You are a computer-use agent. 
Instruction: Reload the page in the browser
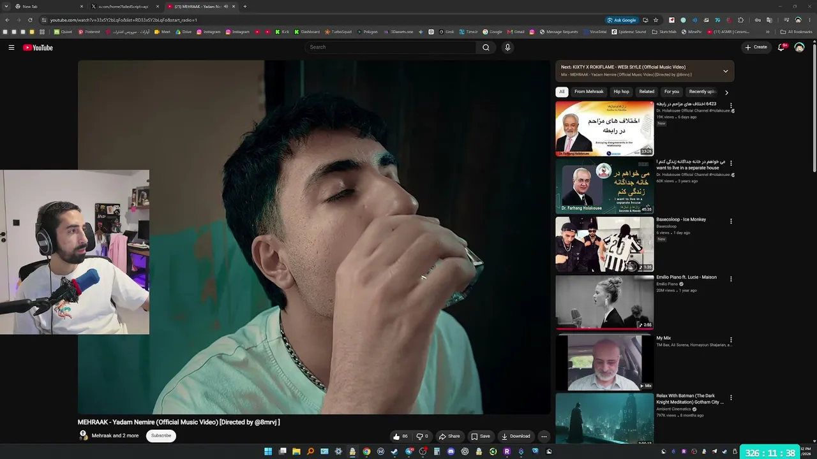coord(30,20)
